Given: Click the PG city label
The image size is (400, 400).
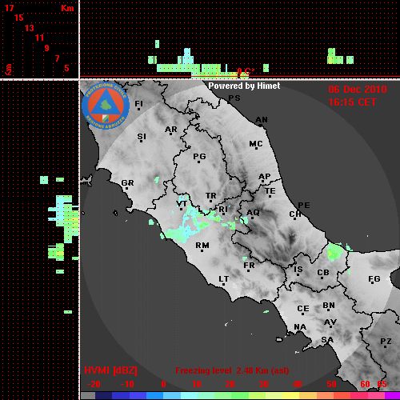Looking at the screenshot, I should coord(199,156).
